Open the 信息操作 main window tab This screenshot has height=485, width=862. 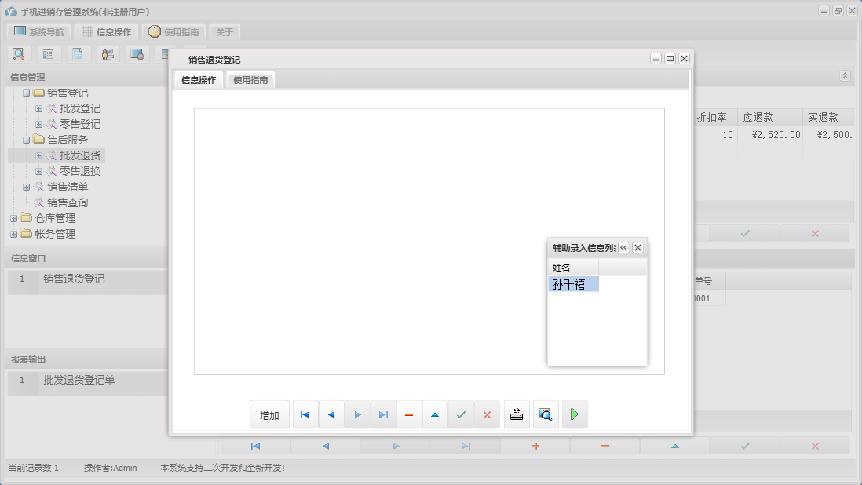[106, 32]
